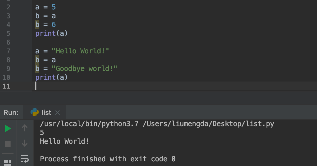Click the highlighted b on line 4
This screenshot has height=166, width=317.
click(37, 25)
